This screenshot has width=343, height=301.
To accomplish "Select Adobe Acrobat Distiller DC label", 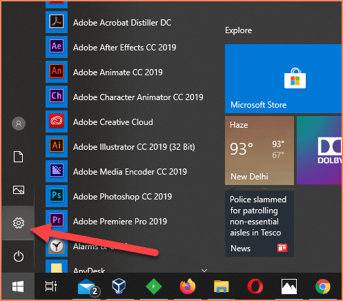I will point(122,23).
